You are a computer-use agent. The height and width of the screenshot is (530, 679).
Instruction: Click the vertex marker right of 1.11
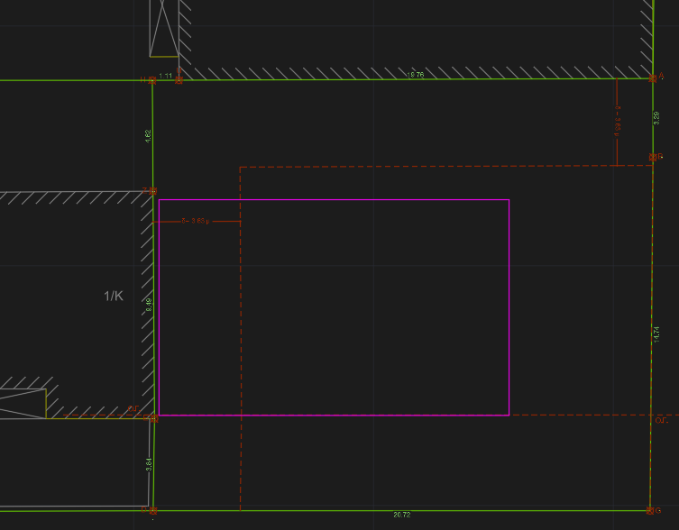[x=179, y=80]
